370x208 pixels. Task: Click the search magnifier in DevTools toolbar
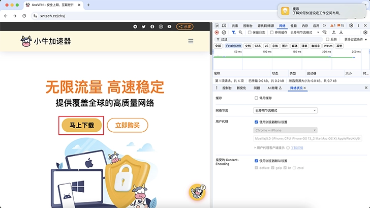pos(239,32)
